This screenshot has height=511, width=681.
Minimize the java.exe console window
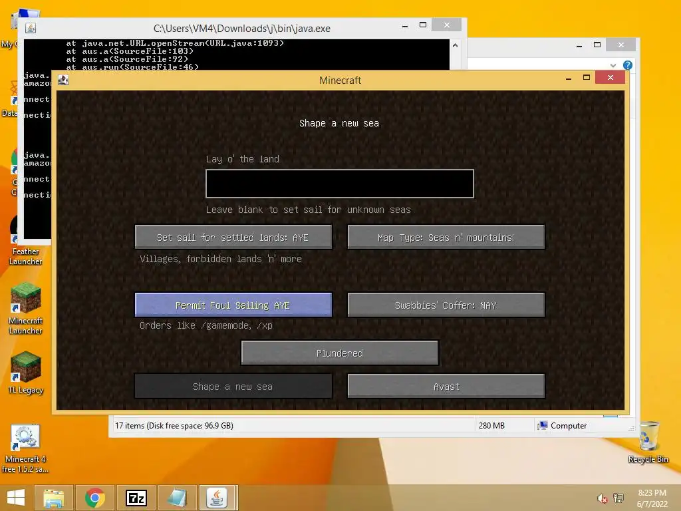405,26
